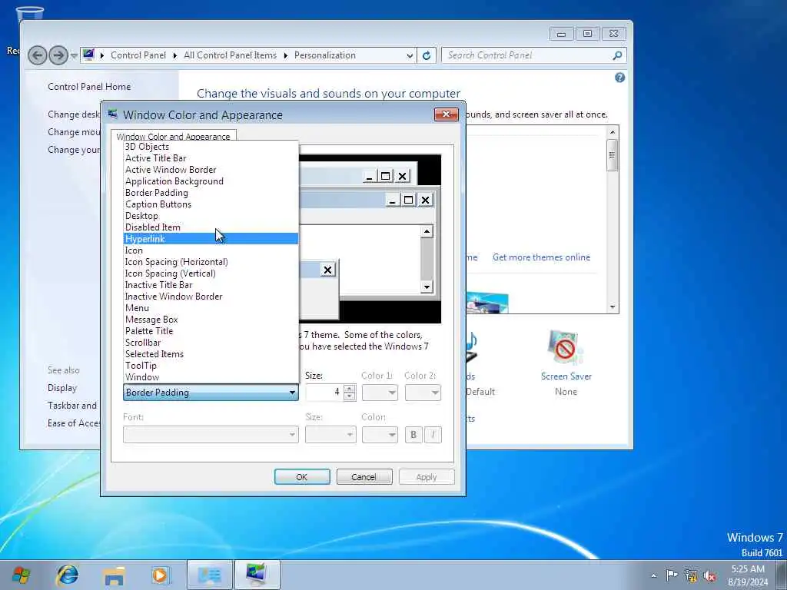Select Desktop in the item list
Viewport: 787px width, 590px height.
211,216
